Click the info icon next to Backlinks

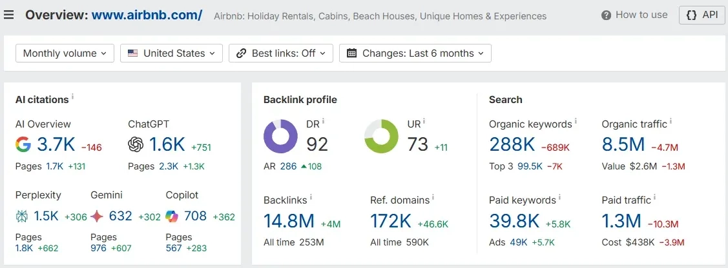click(311, 198)
